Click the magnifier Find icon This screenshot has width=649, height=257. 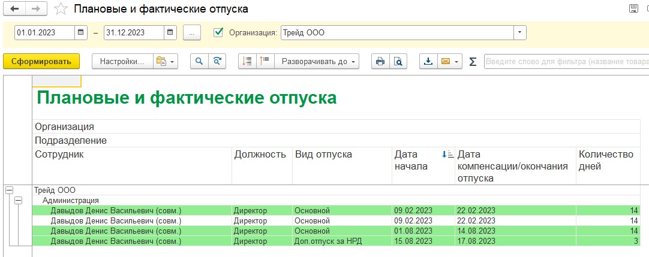[199, 62]
